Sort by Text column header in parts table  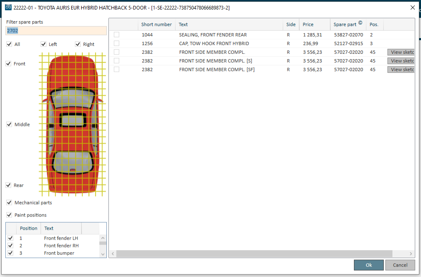(x=229, y=24)
